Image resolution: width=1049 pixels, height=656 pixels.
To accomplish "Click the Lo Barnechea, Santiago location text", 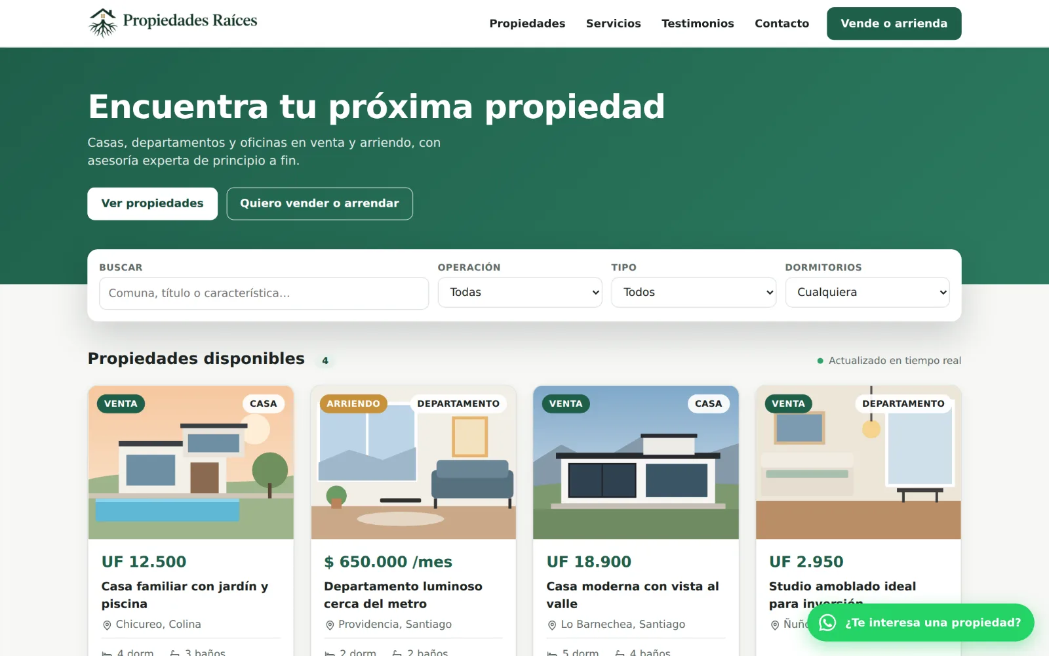I will pyautogui.click(x=623, y=625).
